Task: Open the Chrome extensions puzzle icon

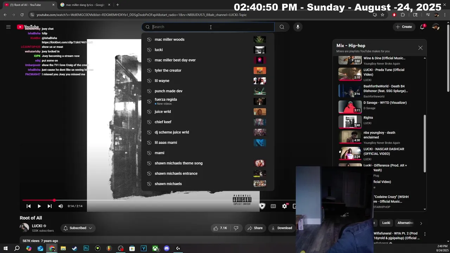Action: pyautogui.click(x=403, y=15)
